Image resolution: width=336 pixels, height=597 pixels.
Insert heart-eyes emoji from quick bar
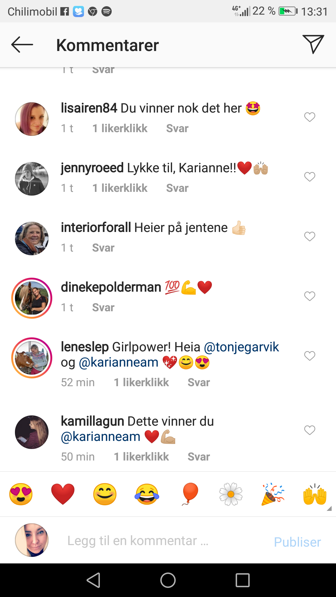tap(21, 494)
